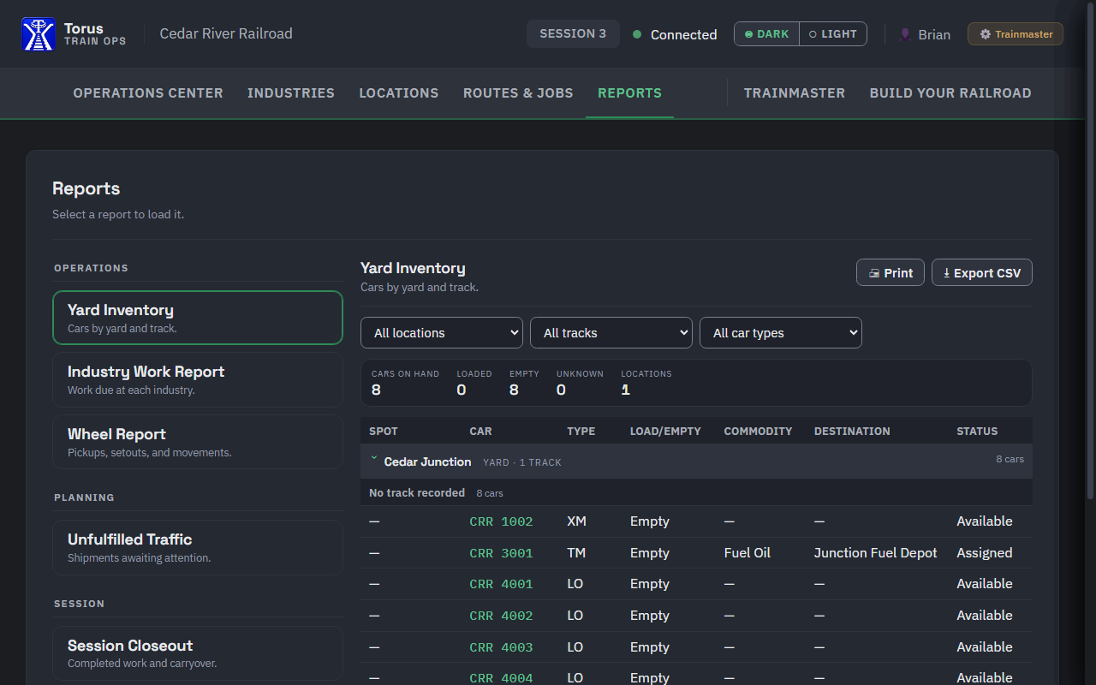
Task: Click the DESTINATION column header
Action: pyautogui.click(x=852, y=432)
